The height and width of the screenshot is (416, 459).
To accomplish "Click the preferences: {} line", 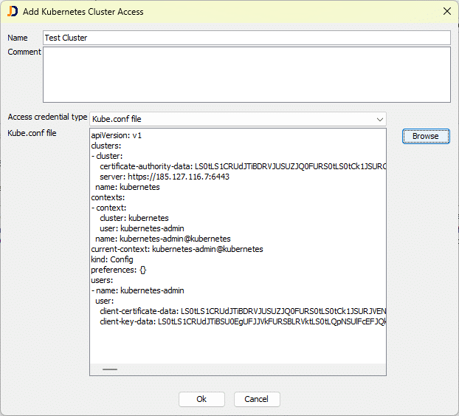I will pos(119,270).
